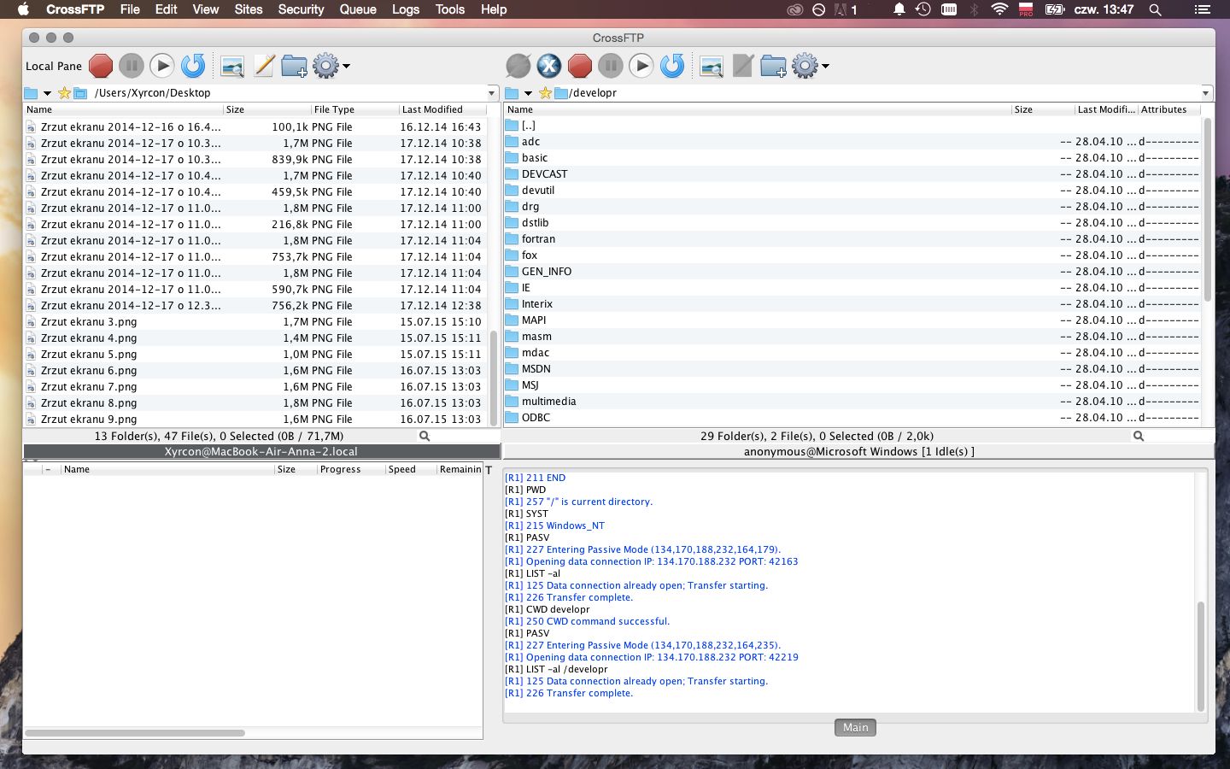
Task: Click the remote pane disconnect X icon
Action: pos(549,66)
